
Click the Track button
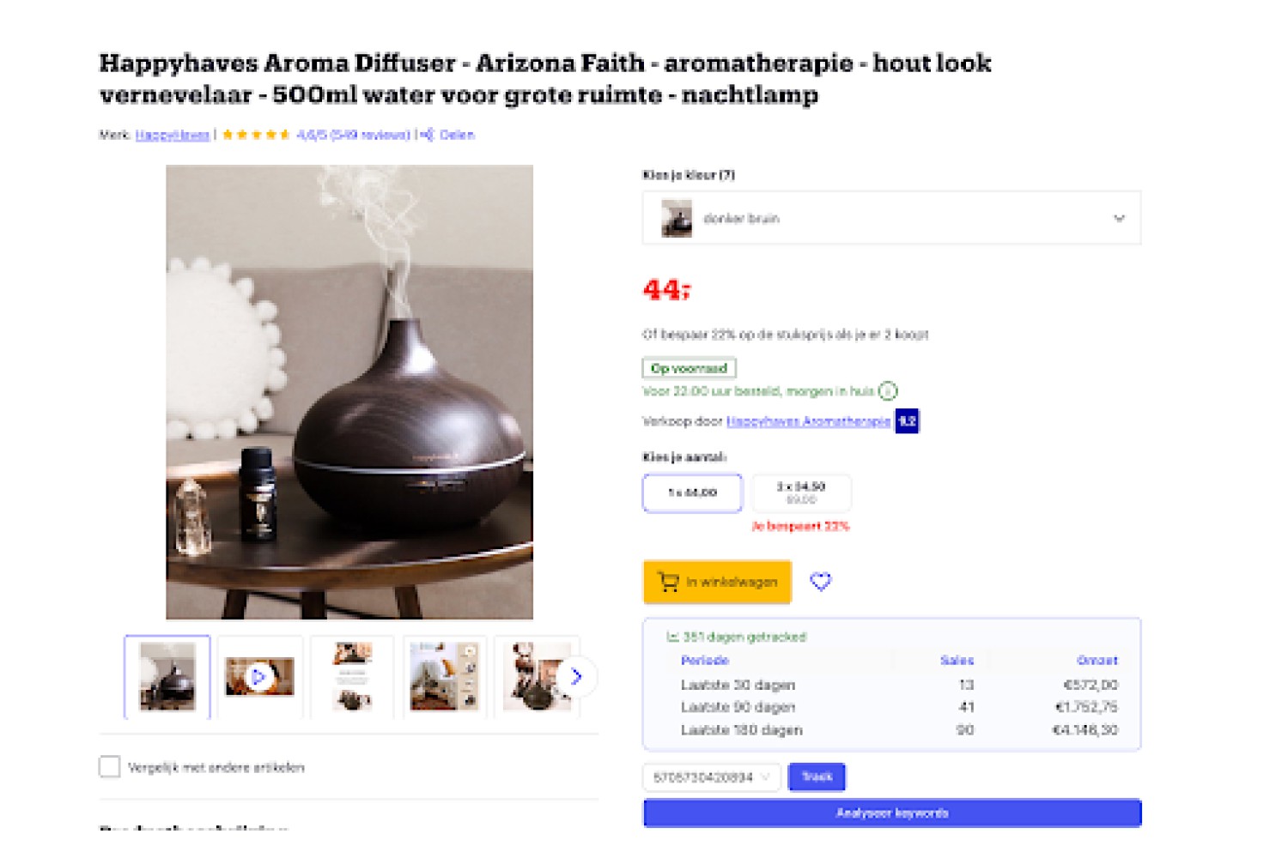click(817, 776)
